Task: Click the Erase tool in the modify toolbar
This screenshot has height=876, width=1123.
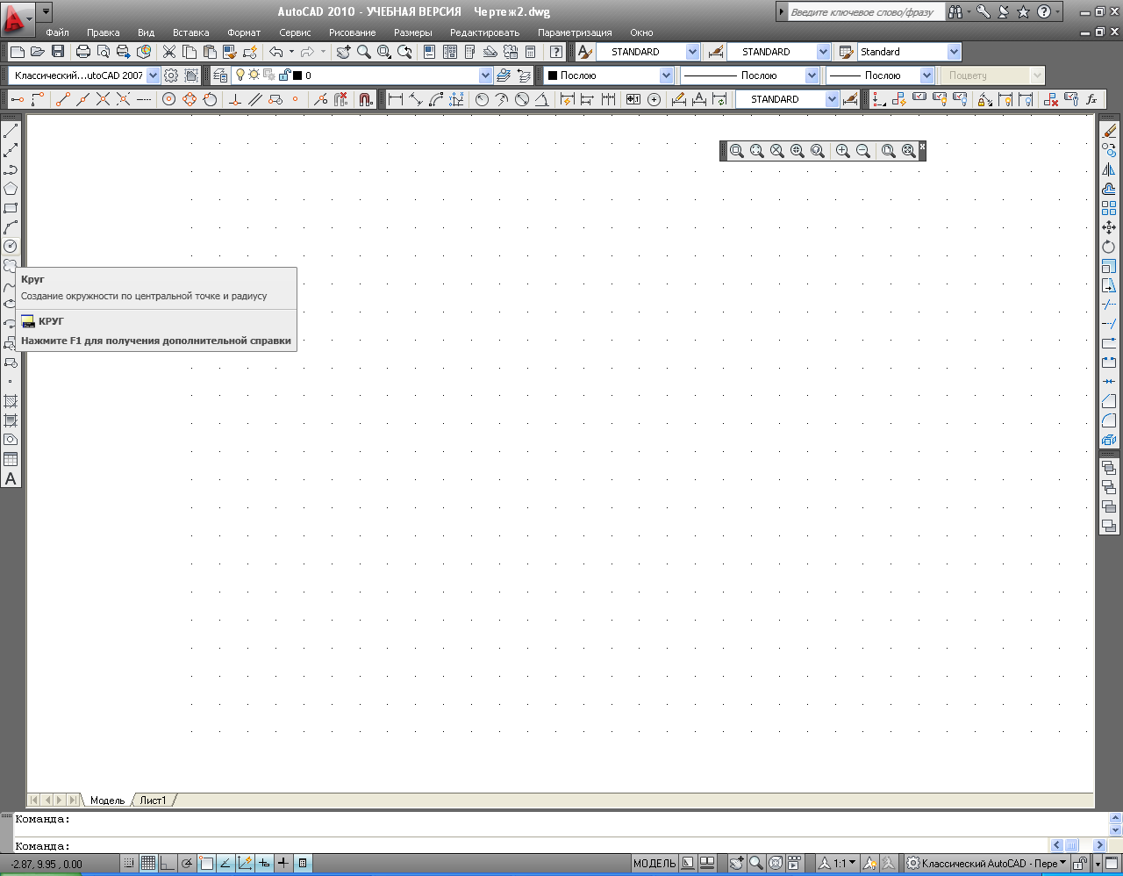Action: pos(1109,131)
